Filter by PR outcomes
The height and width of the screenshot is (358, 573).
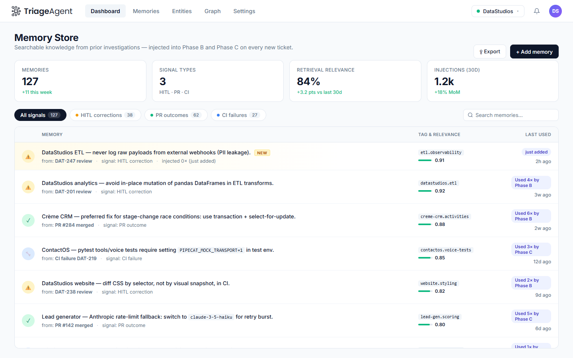176,115
